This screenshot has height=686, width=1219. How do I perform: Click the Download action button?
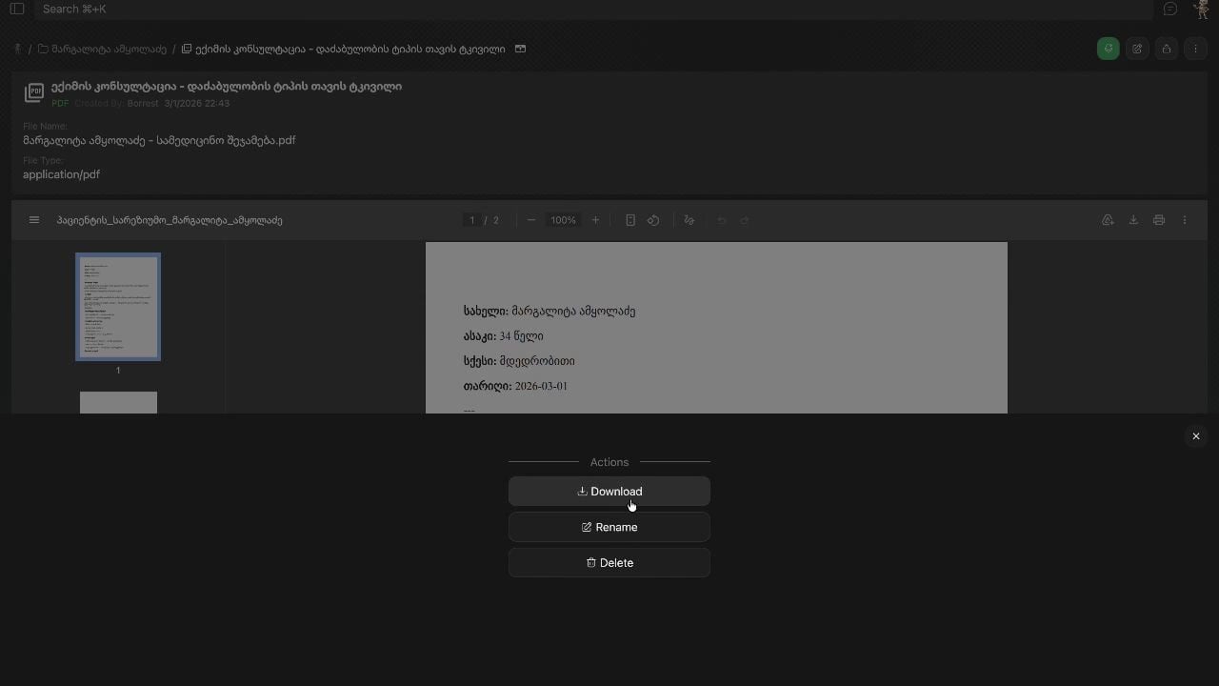pos(609,492)
